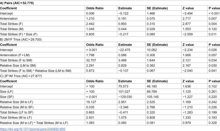Click Relative Size (M to SF) row label

pyautogui.click(x=17, y=107)
